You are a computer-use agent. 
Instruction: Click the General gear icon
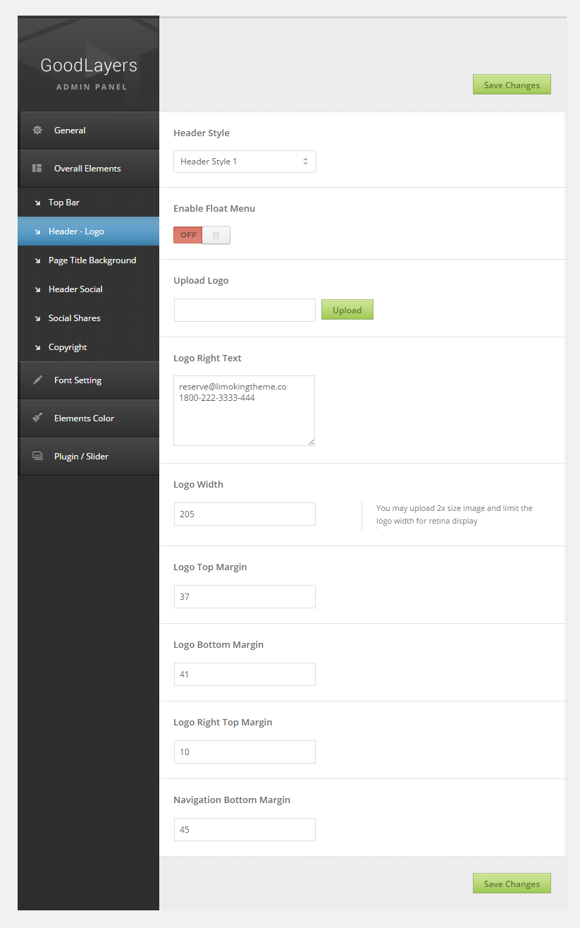(x=37, y=131)
